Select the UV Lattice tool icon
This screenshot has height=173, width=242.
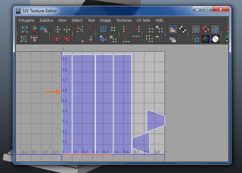25,29
